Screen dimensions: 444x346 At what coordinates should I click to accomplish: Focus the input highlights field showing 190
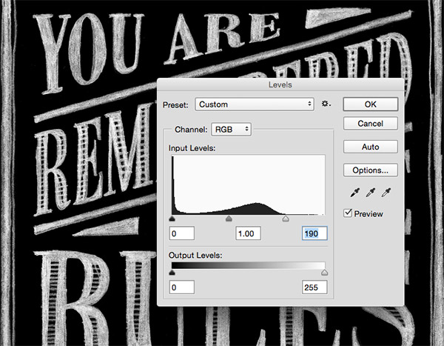314,233
